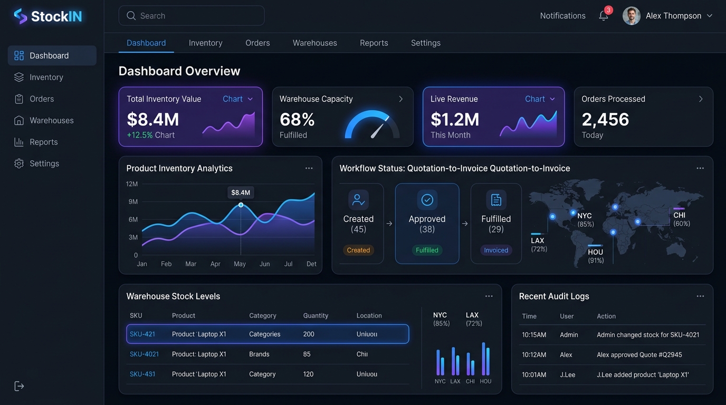Viewport: 726px width, 405px height.
Task: Expand Warehouse Capacity card arrow
Action: (401, 99)
